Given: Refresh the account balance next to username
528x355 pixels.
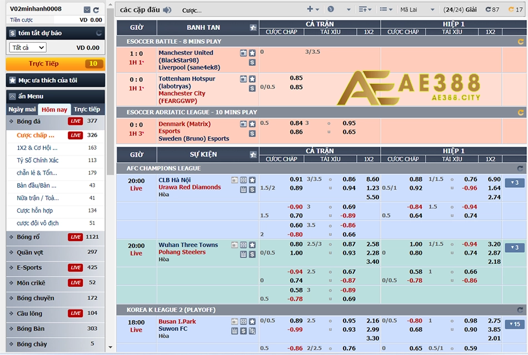Looking at the screenshot, I should 96,10.
